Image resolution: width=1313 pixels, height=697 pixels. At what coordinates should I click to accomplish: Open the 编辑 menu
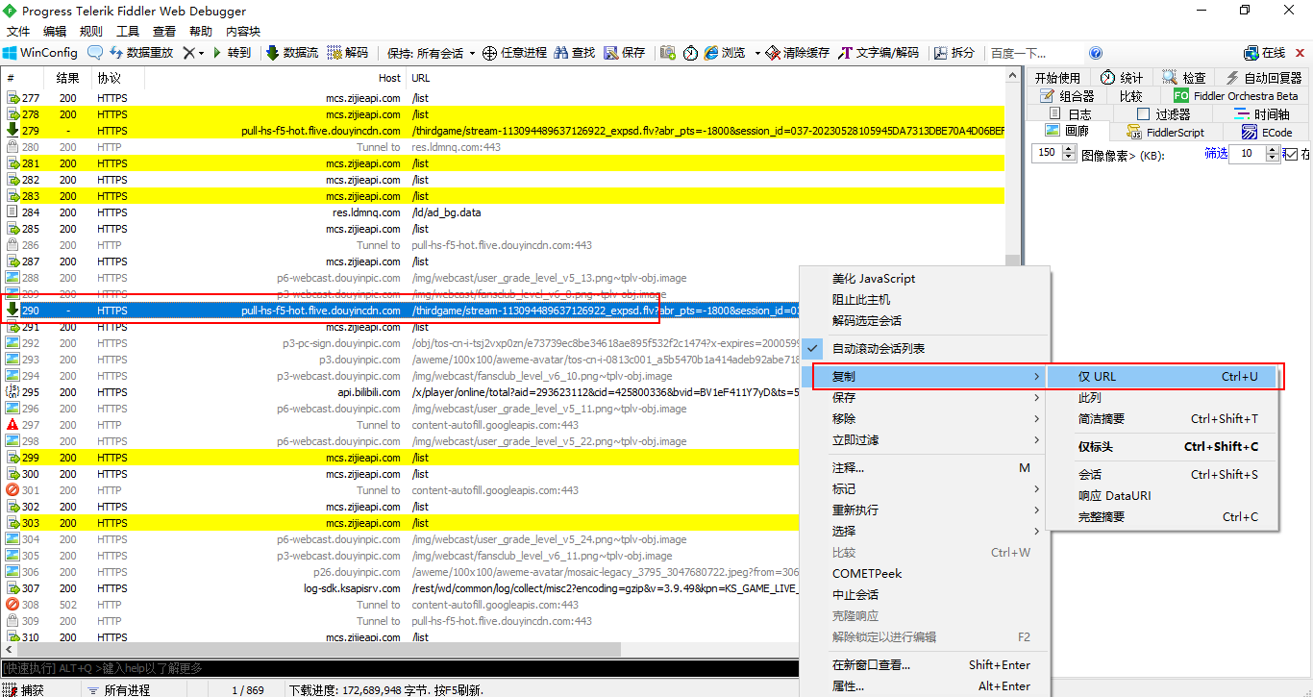pyautogui.click(x=55, y=31)
